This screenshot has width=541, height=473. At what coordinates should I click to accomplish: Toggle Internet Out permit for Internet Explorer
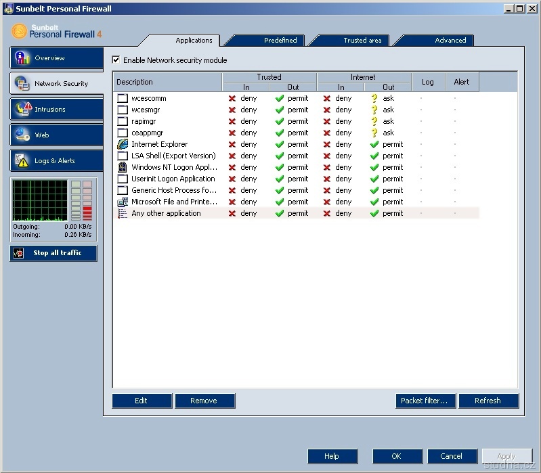click(374, 144)
